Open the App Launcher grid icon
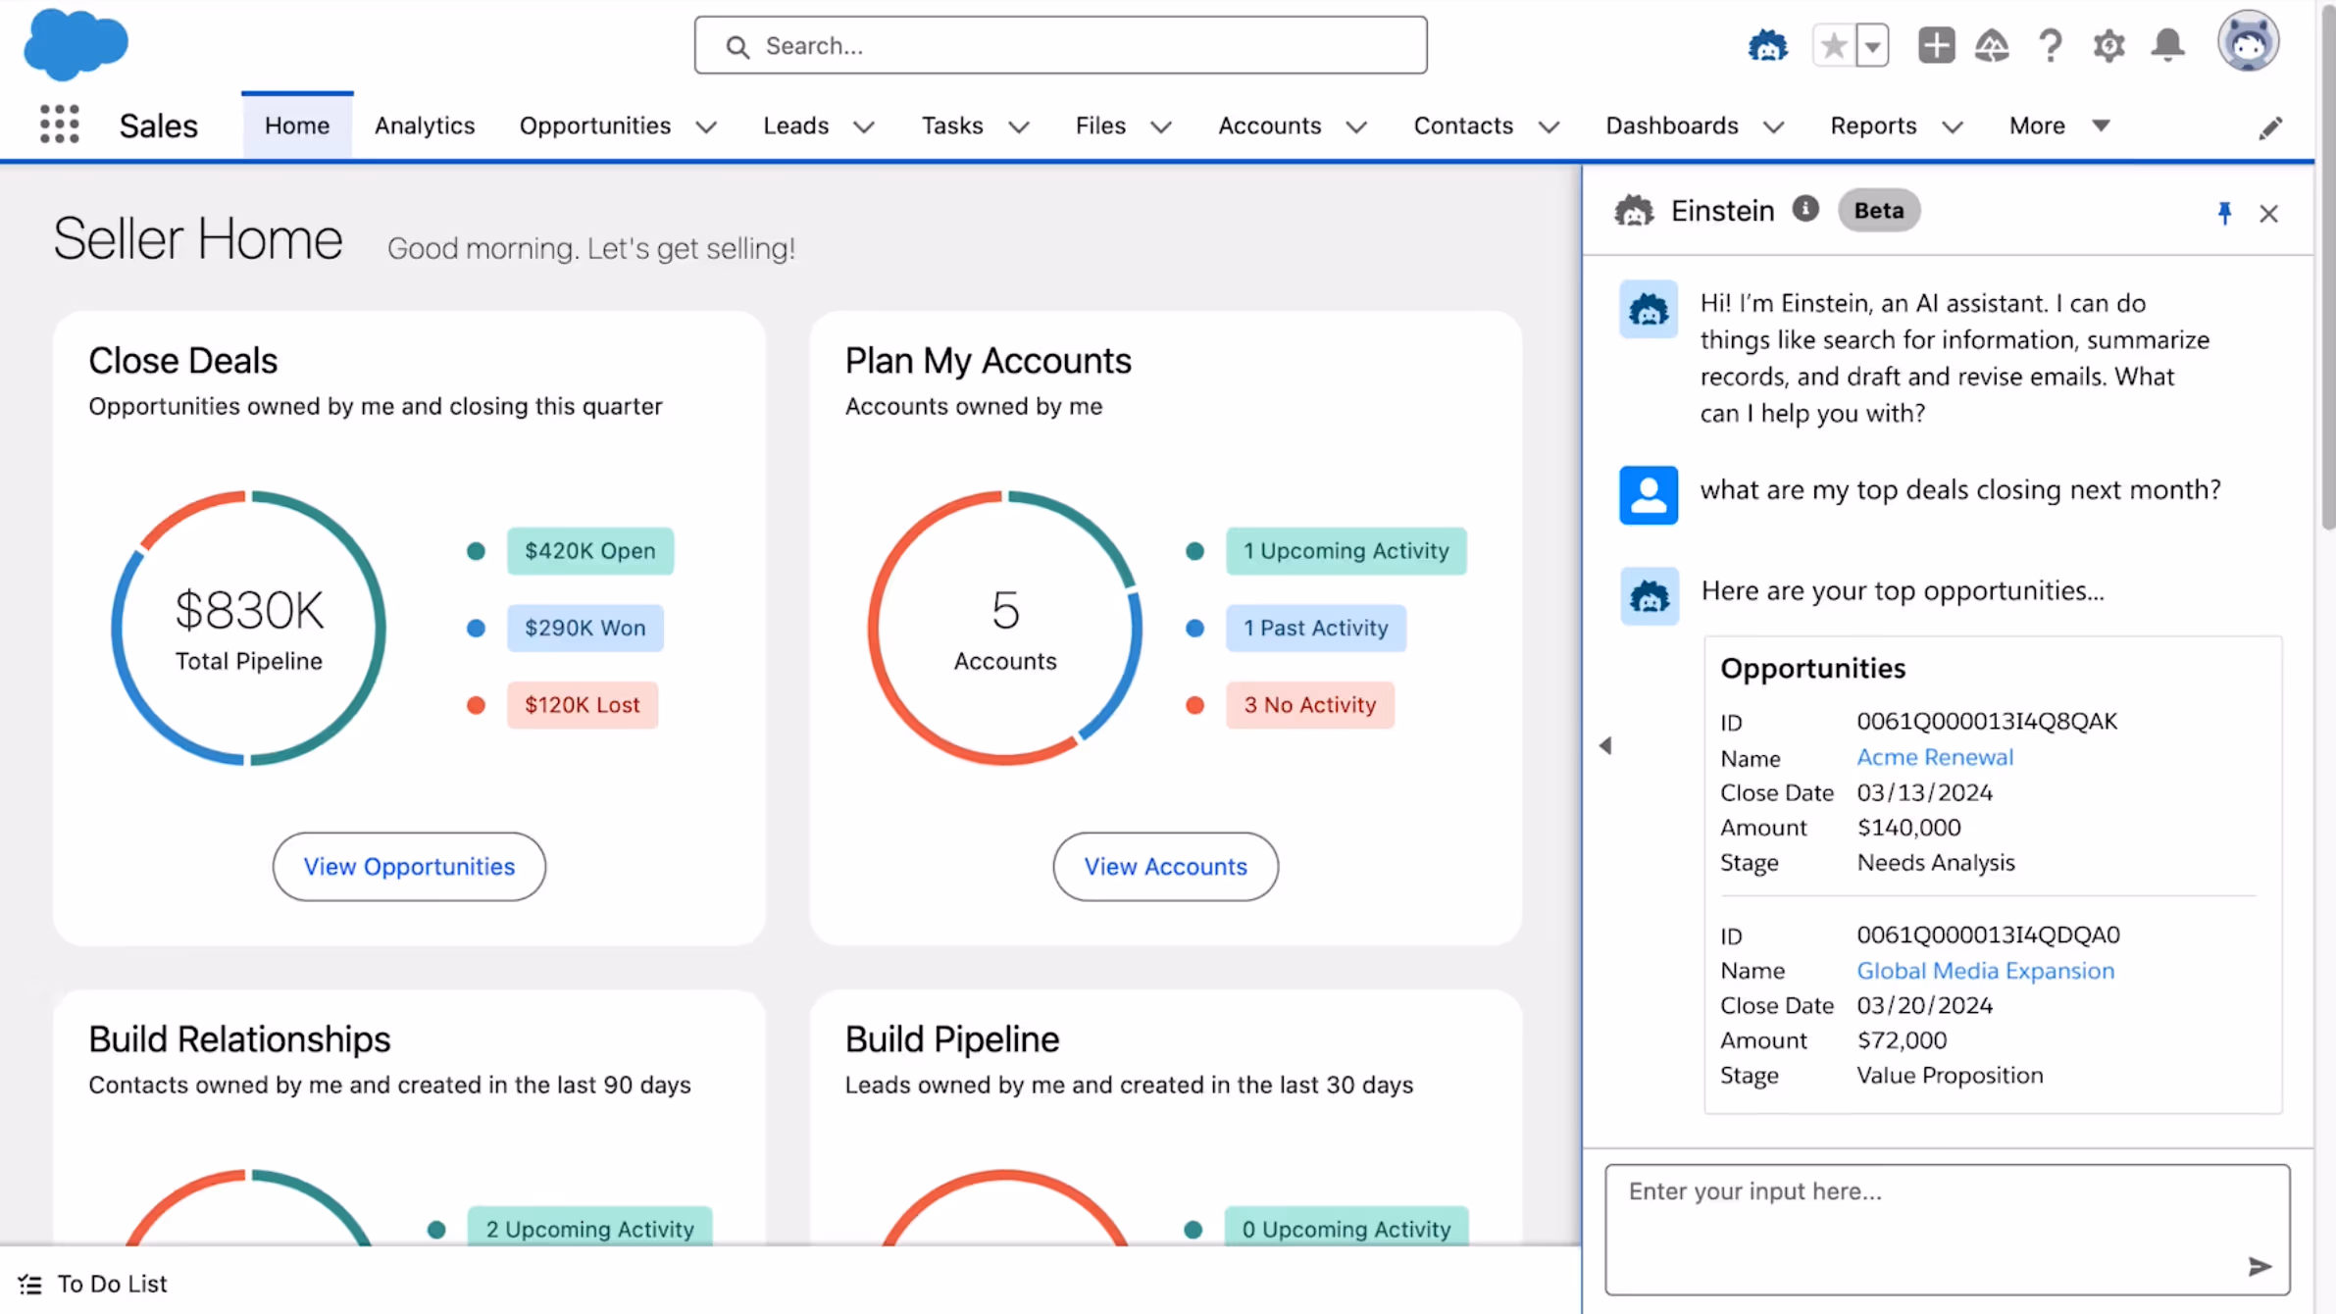This screenshot has height=1314, width=2336. tap(59, 125)
